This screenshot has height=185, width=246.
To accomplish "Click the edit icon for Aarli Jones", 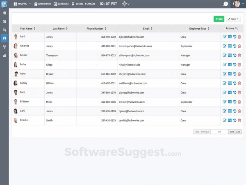I will 225,37.
